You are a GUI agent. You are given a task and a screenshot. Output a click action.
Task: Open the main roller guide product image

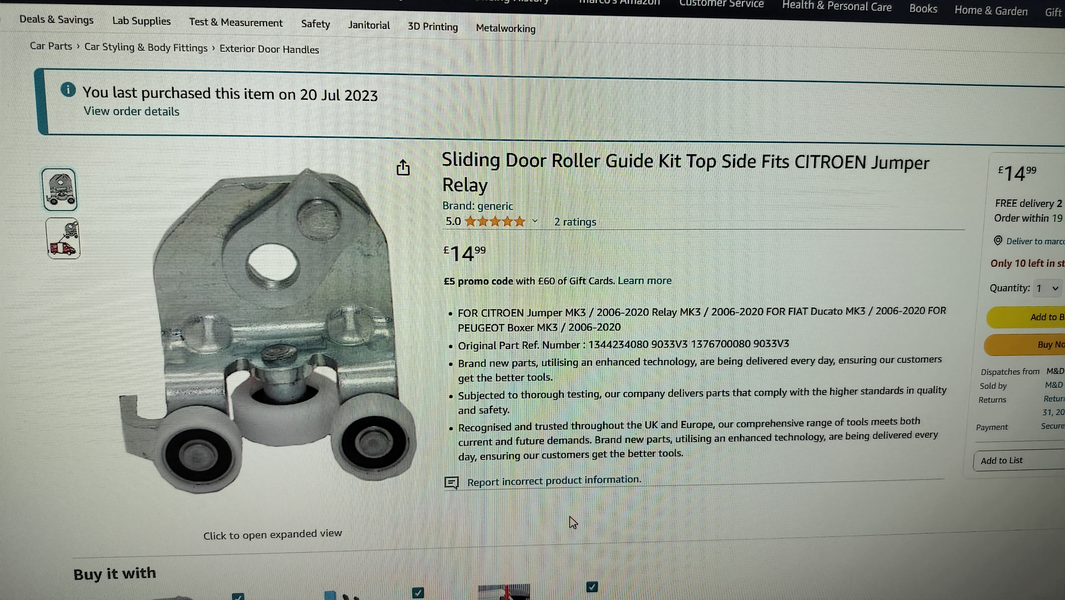pos(267,330)
